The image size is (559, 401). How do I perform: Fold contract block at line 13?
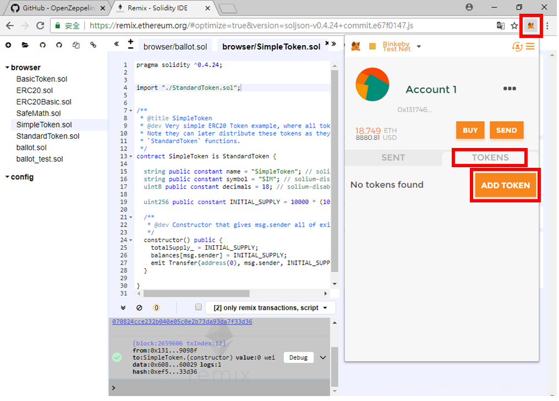130,156
